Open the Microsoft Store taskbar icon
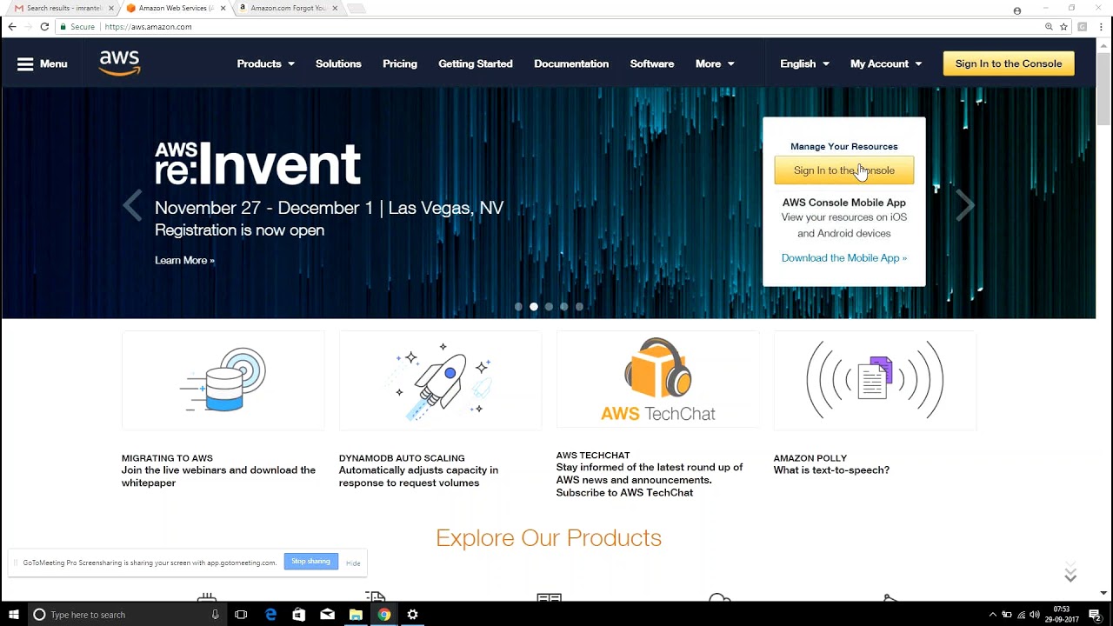 299,615
